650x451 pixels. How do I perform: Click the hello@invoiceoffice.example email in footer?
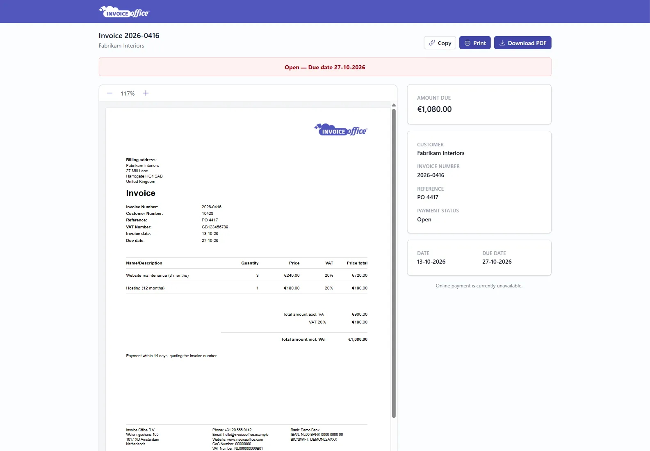tap(246, 435)
